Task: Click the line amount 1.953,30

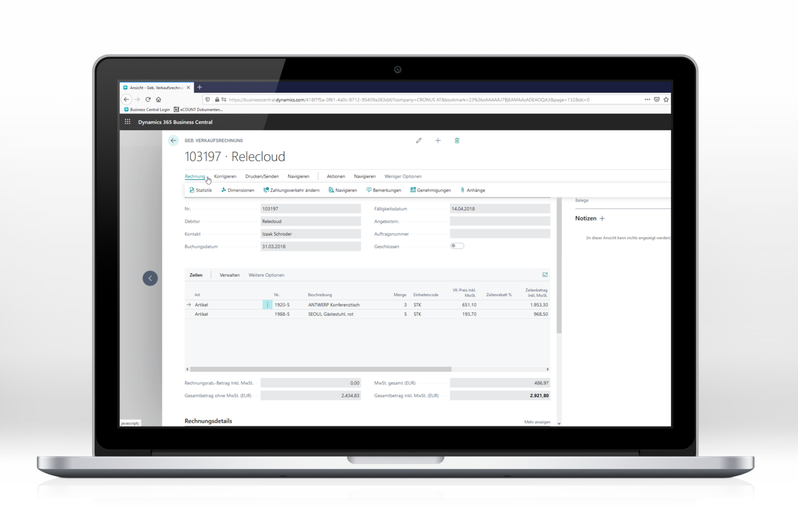Action: tap(539, 305)
